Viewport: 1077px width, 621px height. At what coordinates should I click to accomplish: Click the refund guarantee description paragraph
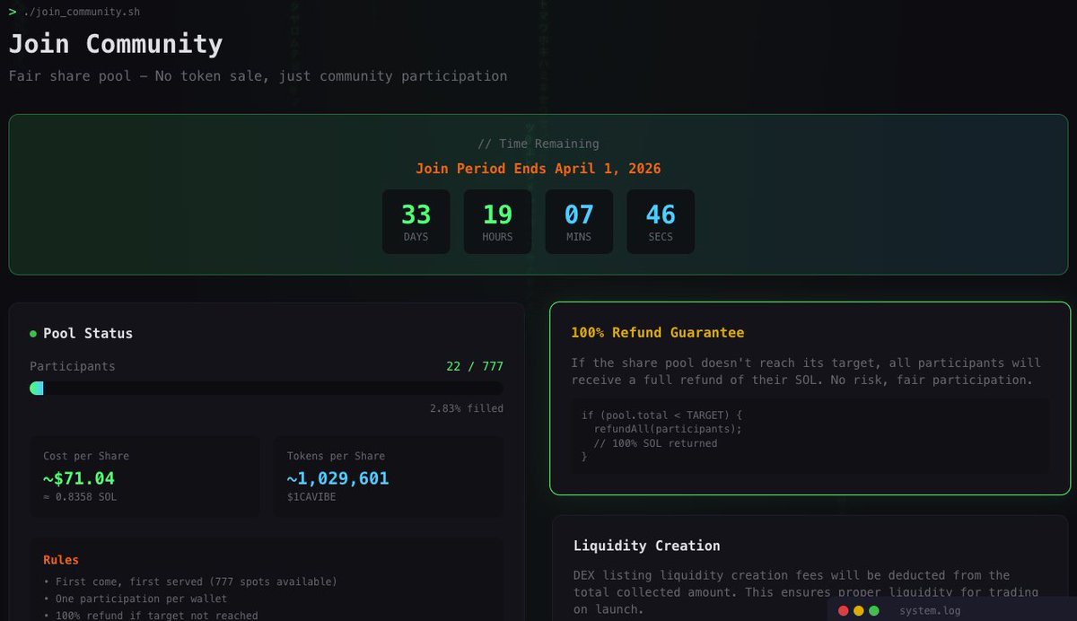coord(807,372)
